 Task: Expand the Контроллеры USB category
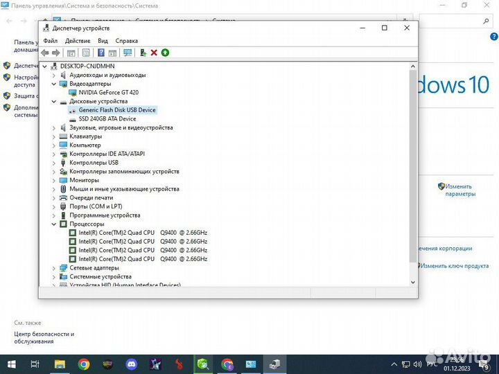click(x=54, y=163)
